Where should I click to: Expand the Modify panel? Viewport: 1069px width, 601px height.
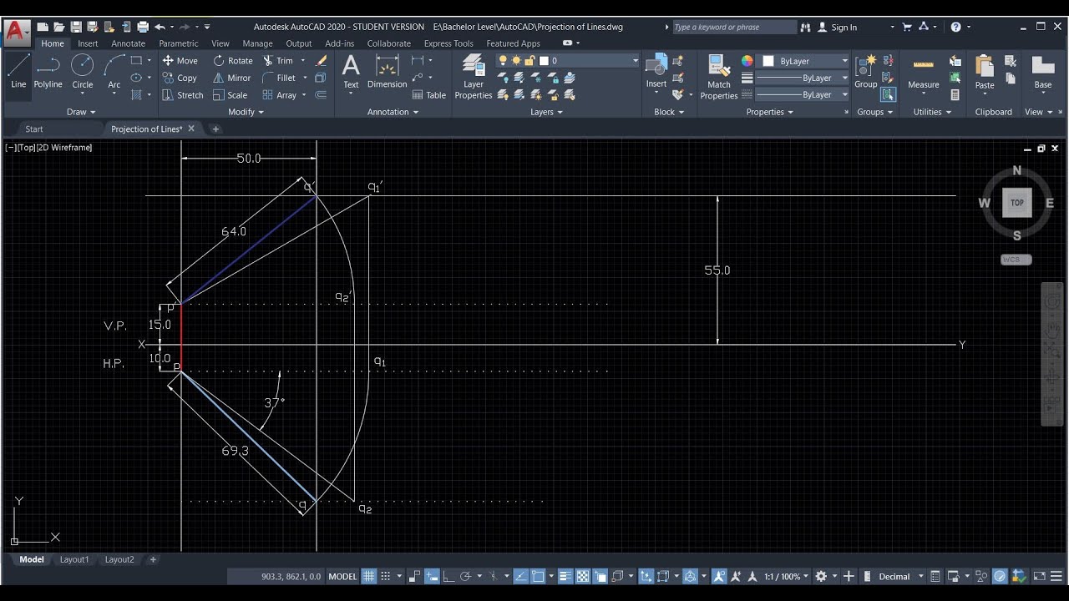(x=246, y=112)
